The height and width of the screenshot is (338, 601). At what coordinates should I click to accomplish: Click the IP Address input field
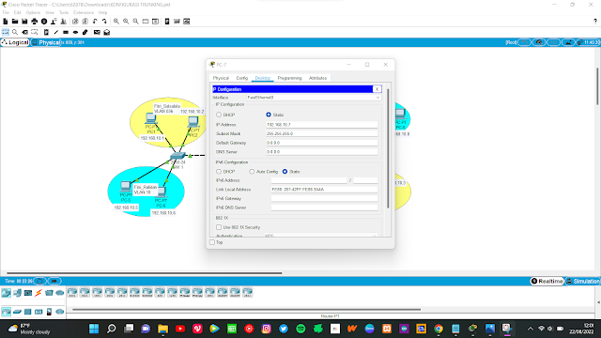coord(321,125)
